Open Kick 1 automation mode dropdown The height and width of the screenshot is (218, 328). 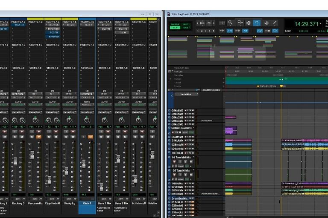[x=87, y=105]
